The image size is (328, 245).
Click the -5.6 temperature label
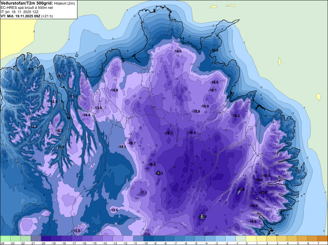[62, 147]
